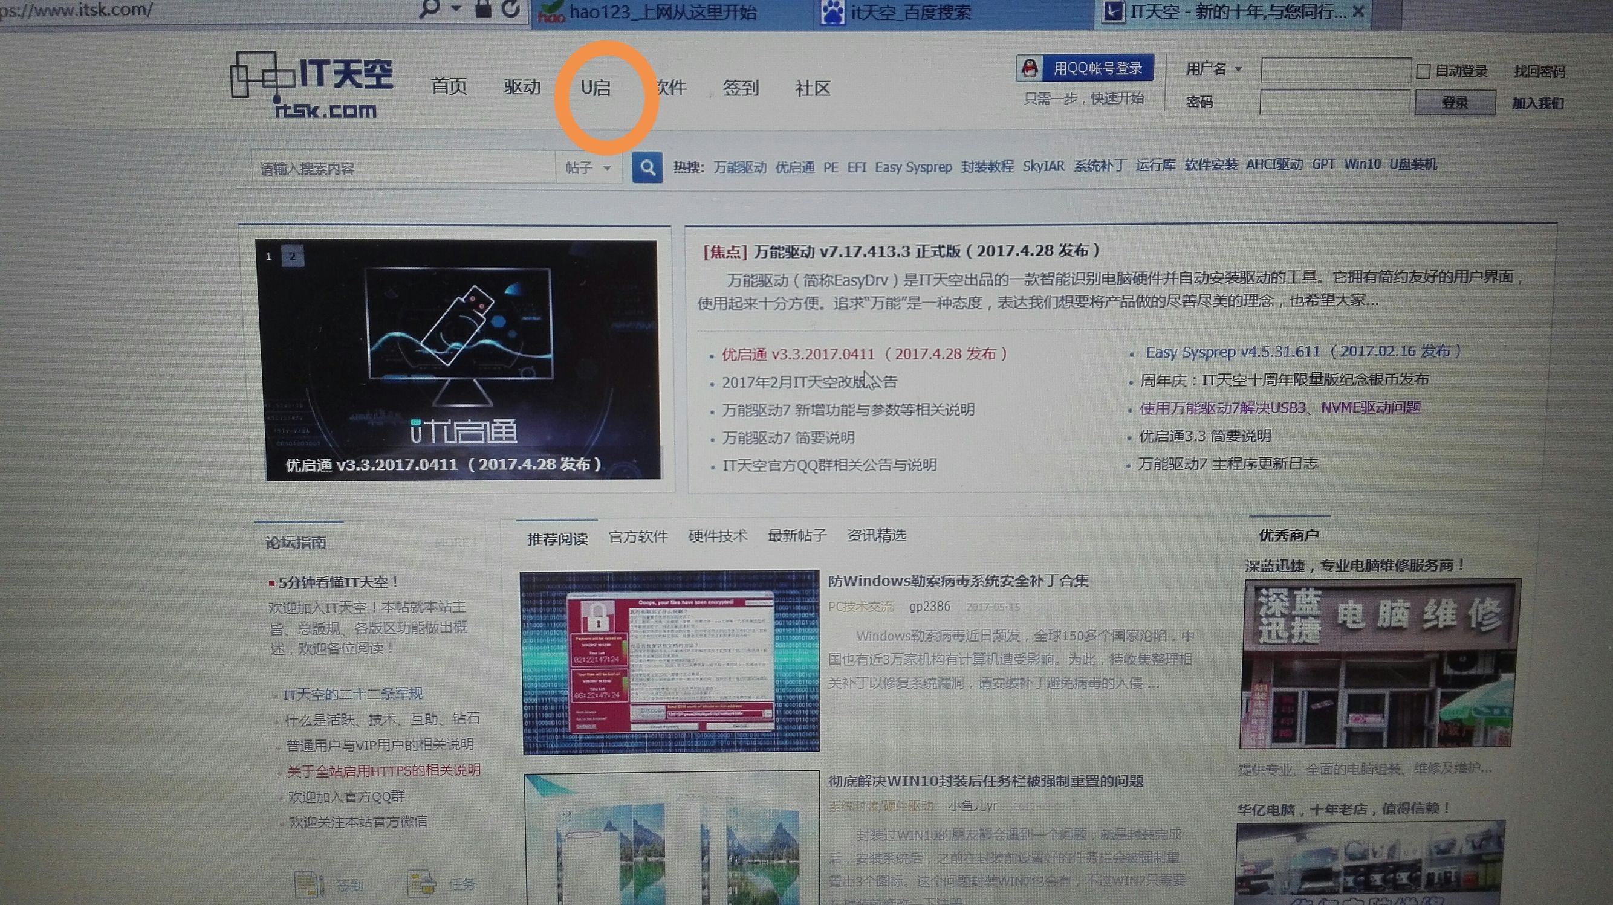Click the hao123 icon on the first tab
Image resolution: width=1613 pixels, height=905 pixels.
click(x=551, y=11)
